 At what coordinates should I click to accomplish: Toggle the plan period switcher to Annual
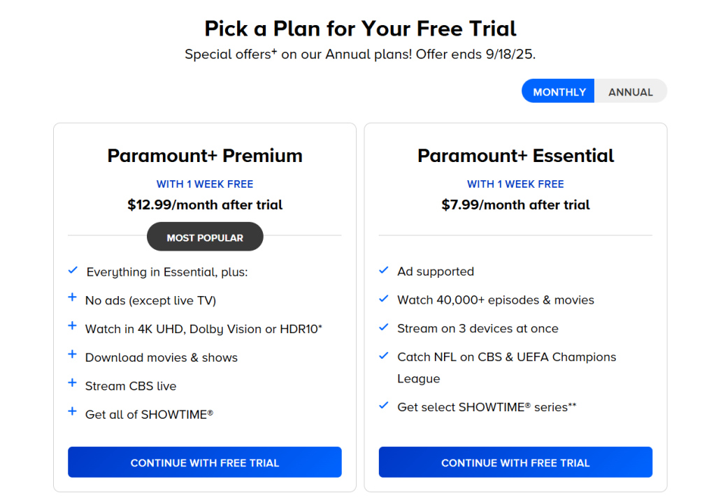coord(630,91)
